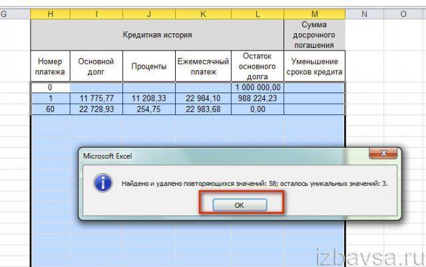Close the Microsoft Excel message dialog
Image resolution: width=426 pixels, height=267 pixels.
click(383, 155)
